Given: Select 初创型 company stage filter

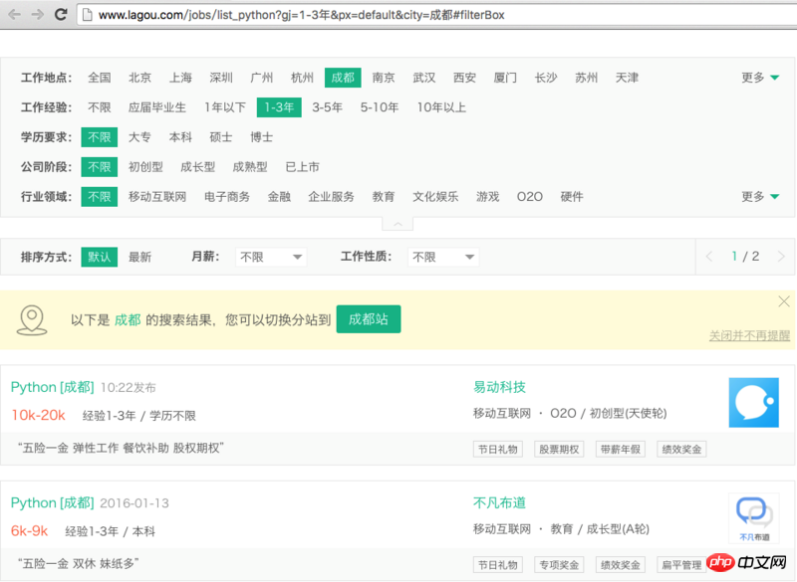Looking at the screenshot, I should tap(145, 167).
